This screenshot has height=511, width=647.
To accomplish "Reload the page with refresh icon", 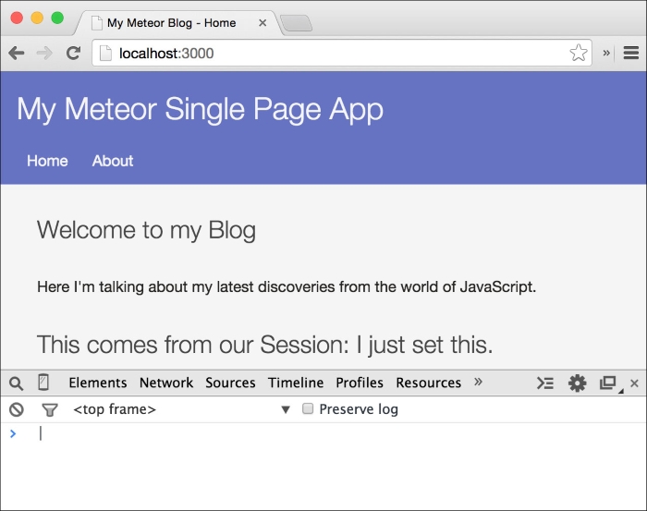I will [x=73, y=54].
